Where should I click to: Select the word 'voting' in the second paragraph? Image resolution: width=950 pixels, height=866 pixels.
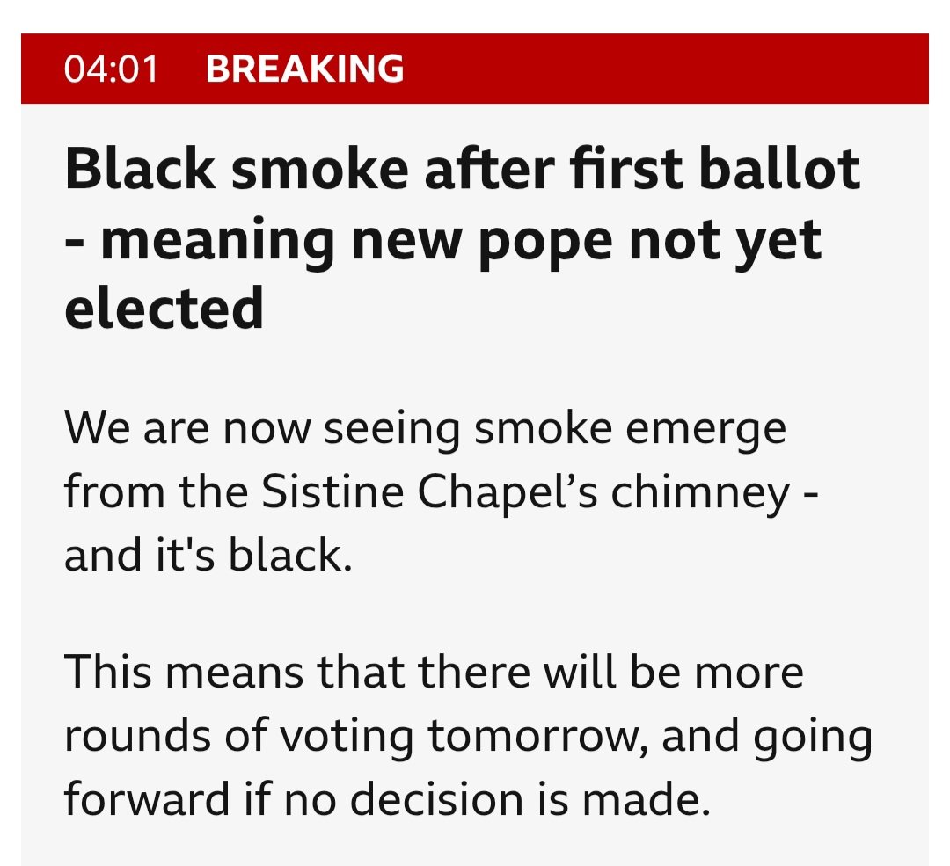(x=347, y=739)
